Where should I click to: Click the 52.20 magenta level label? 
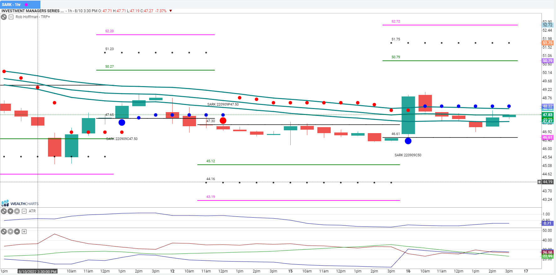(x=110, y=31)
